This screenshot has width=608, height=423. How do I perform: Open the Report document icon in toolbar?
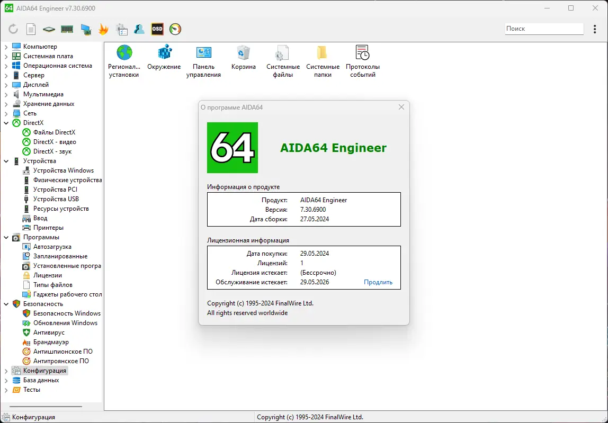tap(31, 29)
